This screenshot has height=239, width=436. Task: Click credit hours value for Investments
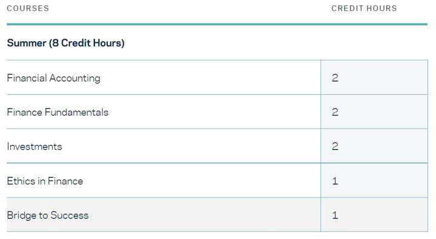point(335,147)
